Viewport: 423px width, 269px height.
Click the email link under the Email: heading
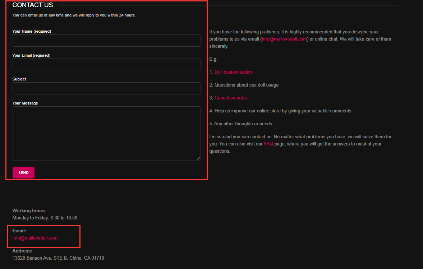(35, 238)
